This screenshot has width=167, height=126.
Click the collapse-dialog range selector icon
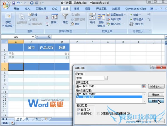(x=144, y=86)
